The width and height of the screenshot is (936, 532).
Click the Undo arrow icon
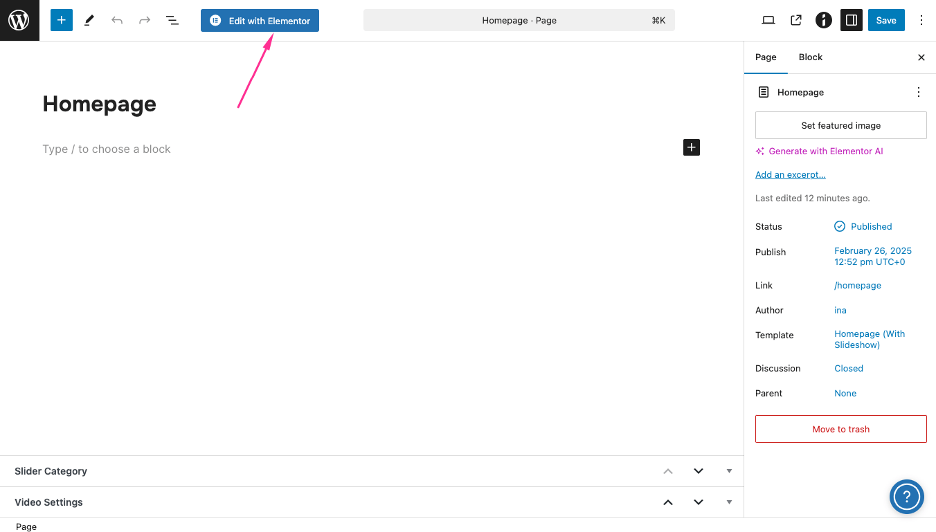pos(117,21)
